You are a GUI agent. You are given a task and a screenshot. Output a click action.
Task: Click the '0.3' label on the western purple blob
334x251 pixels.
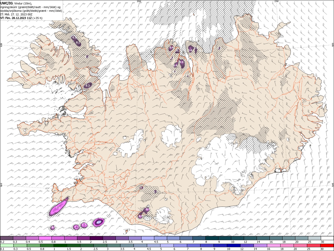[88, 85]
